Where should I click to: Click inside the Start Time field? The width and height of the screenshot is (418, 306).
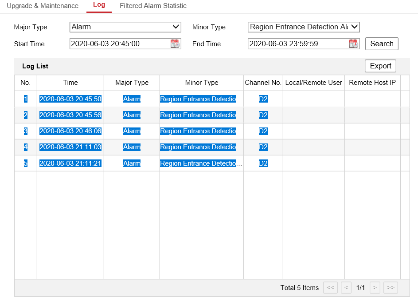(x=119, y=44)
